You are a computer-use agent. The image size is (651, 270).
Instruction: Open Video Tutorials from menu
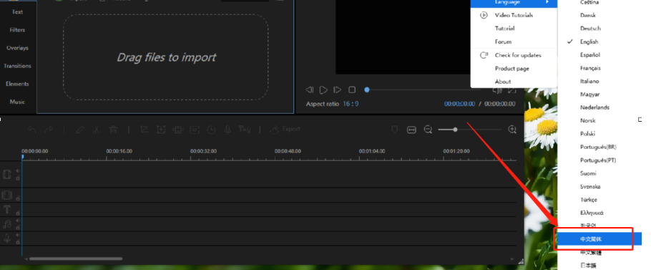pos(514,15)
